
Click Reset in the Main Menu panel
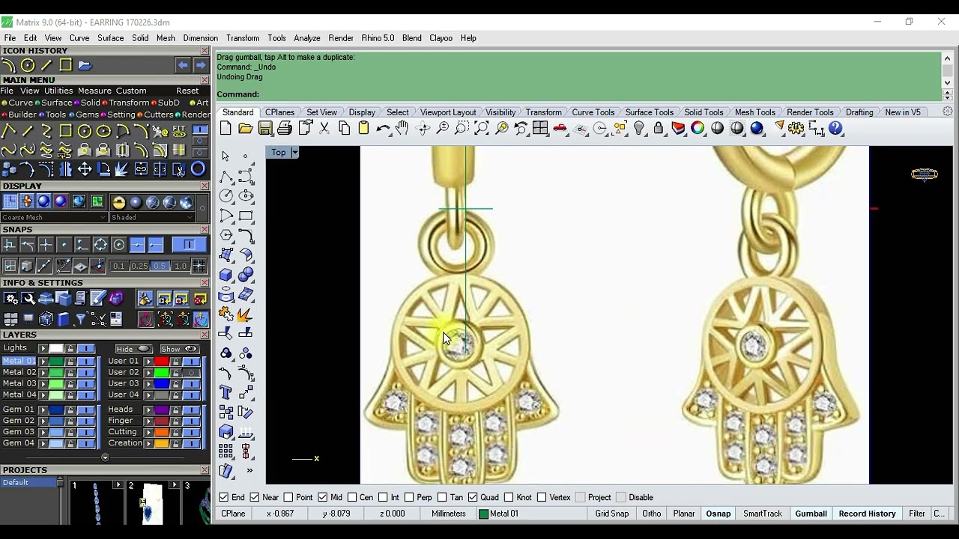[187, 91]
